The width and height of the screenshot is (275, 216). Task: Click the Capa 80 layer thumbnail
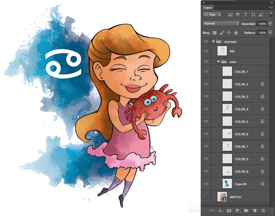pos(227,183)
